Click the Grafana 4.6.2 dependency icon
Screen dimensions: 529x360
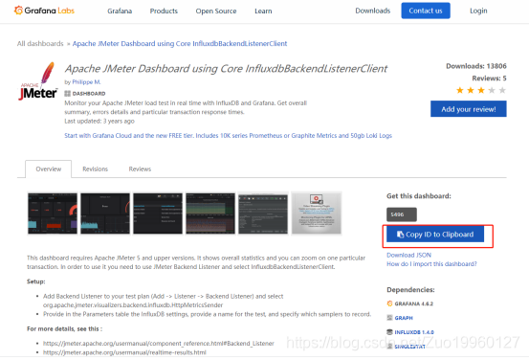pos(389,304)
